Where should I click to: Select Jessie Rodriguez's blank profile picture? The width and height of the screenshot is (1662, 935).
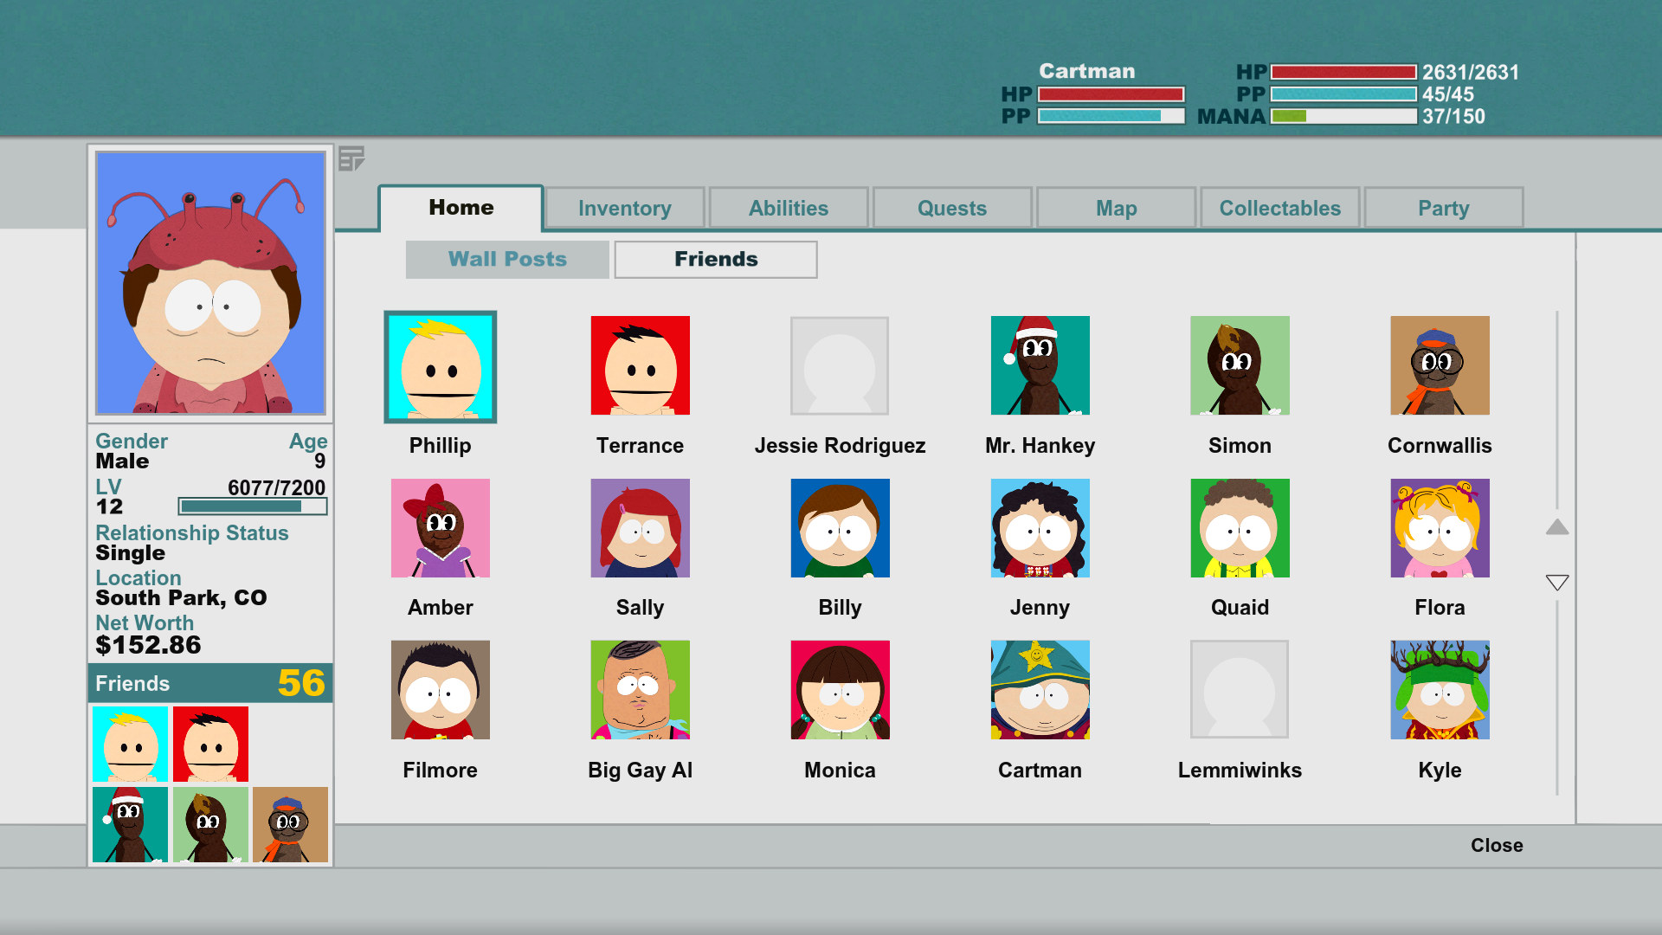tap(840, 365)
